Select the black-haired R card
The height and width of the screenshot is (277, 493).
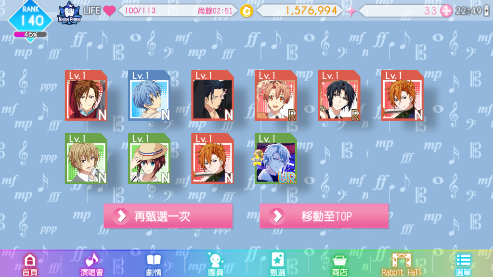339,96
